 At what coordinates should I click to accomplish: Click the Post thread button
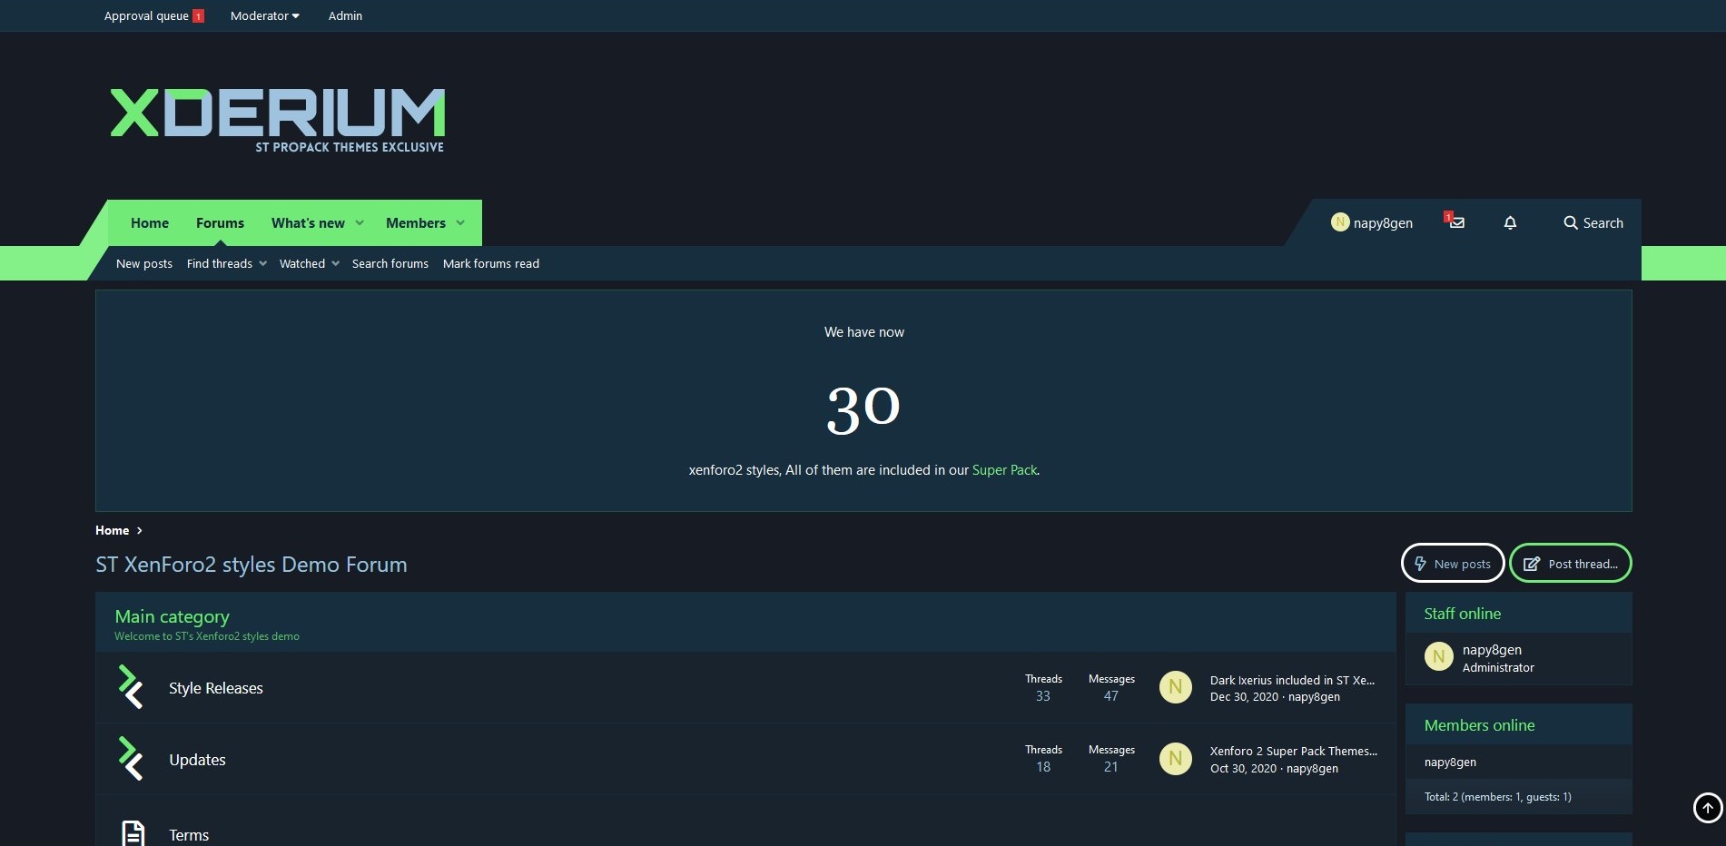click(x=1571, y=563)
